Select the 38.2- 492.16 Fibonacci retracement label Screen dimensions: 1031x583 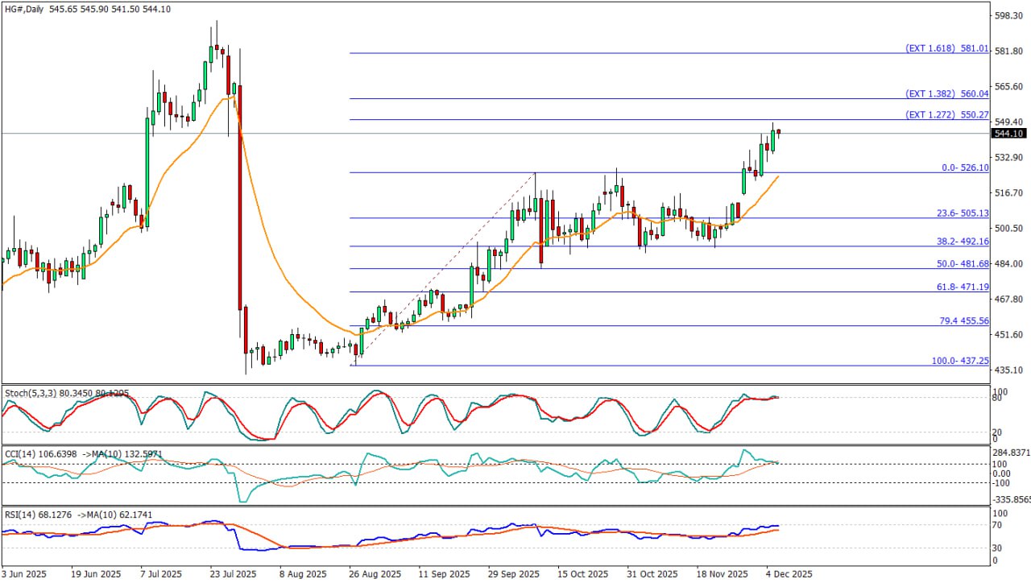[962, 242]
